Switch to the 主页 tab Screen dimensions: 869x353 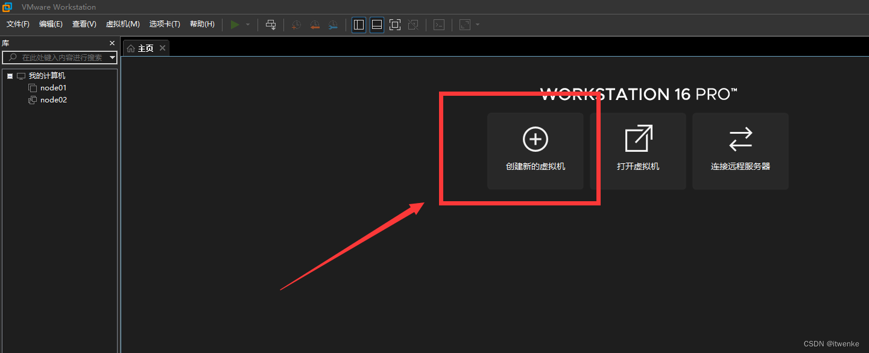(x=145, y=48)
